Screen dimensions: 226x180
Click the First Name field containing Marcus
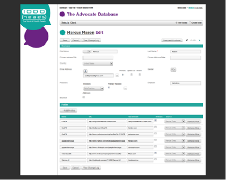pyautogui.click(x=104, y=51)
